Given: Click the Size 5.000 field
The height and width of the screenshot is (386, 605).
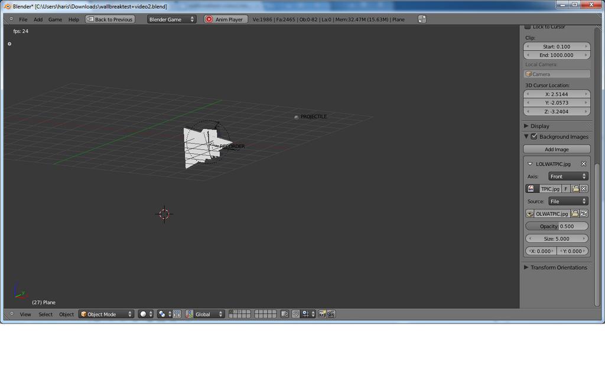Looking at the screenshot, I should click(557, 238).
